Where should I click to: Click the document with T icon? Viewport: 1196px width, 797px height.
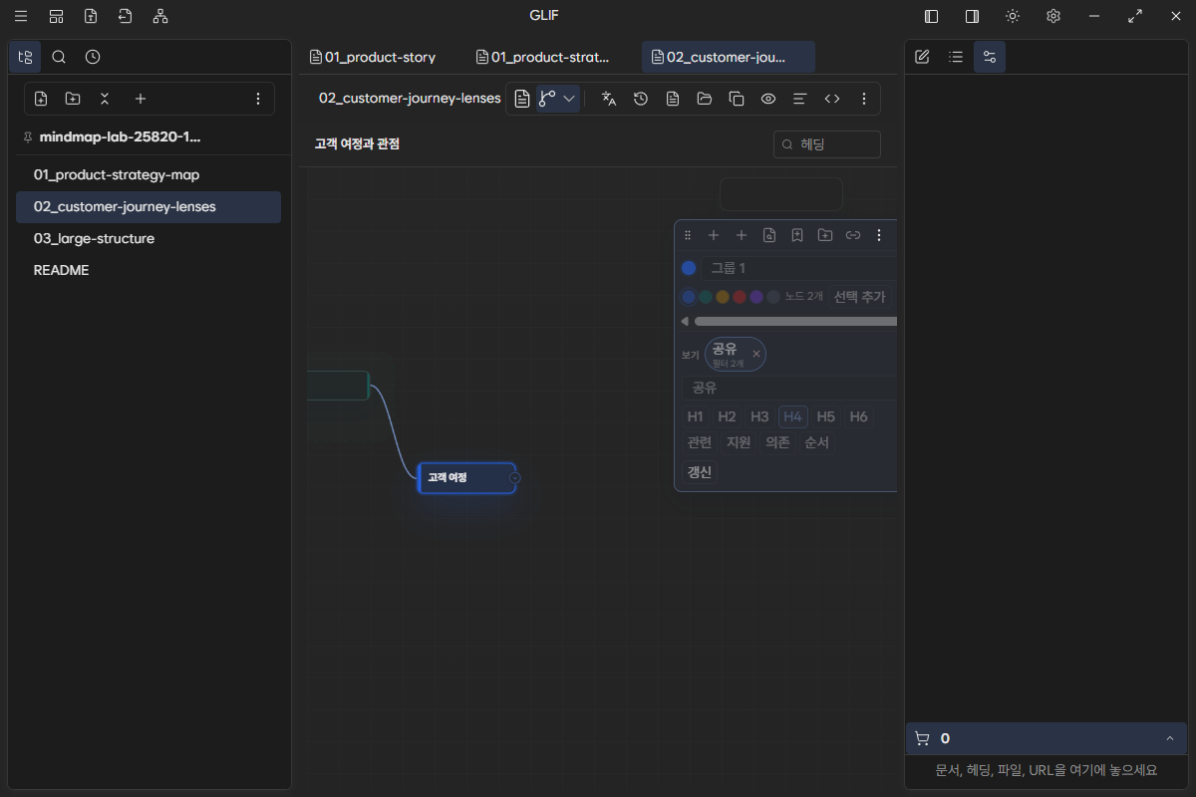coord(91,16)
